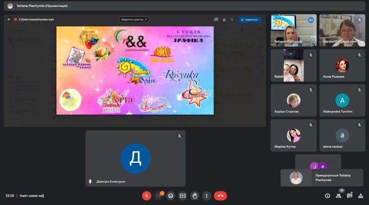The width and height of the screenshot is (369, 205).
Task: Click the 'Поділитися' share button
Action: [x=250, y=19]
